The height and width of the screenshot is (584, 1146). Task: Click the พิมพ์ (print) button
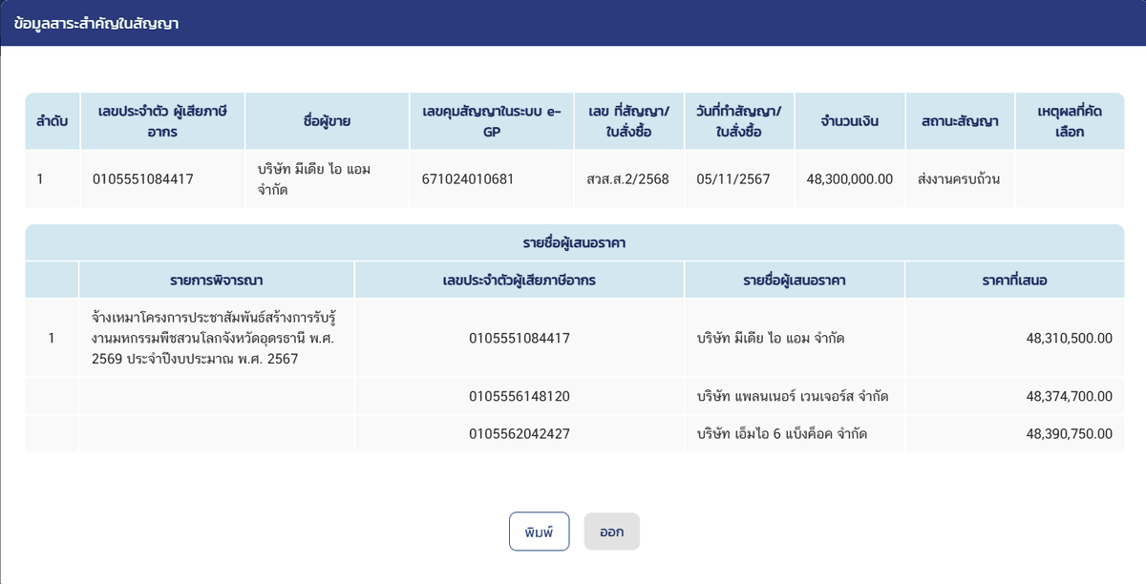point(539,532)
